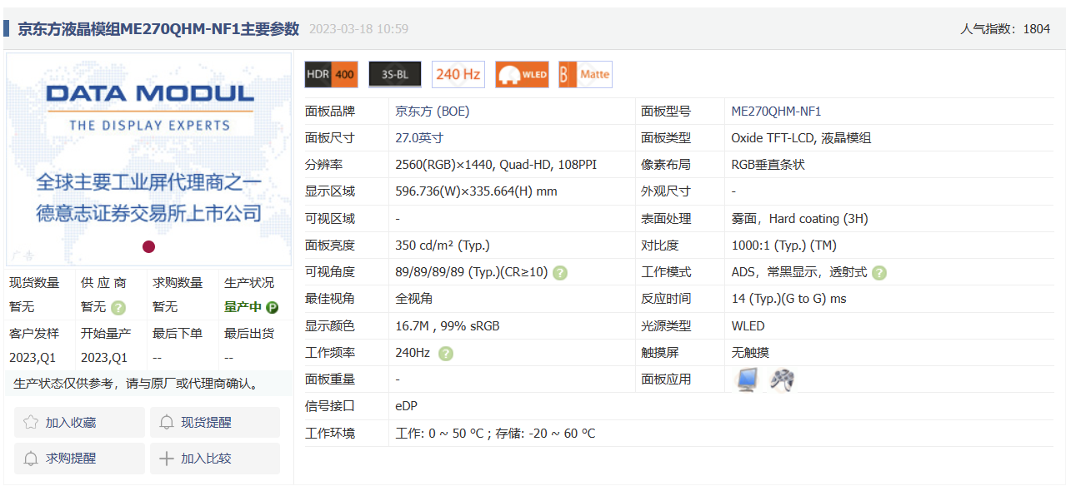This screenshot has width=1071, height=496.
Task: Click the WLED 光源类型 value
Action: pyautogui.click(x=748, y=326)
